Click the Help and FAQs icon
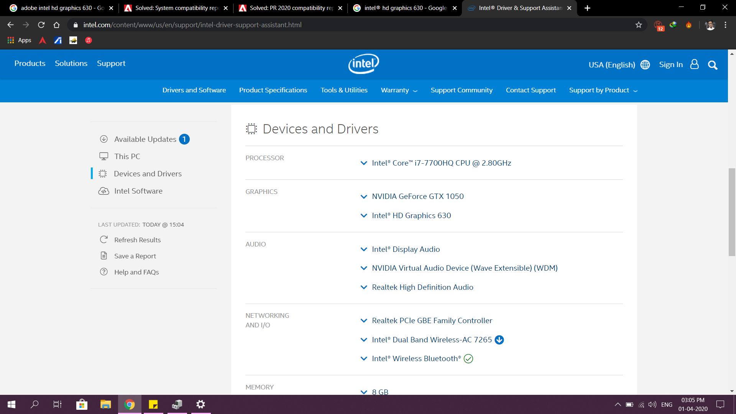Viewport: 736px width, 414px height. tap(103, 271)
